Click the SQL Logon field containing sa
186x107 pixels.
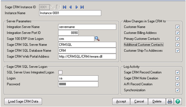coord(78,78)
